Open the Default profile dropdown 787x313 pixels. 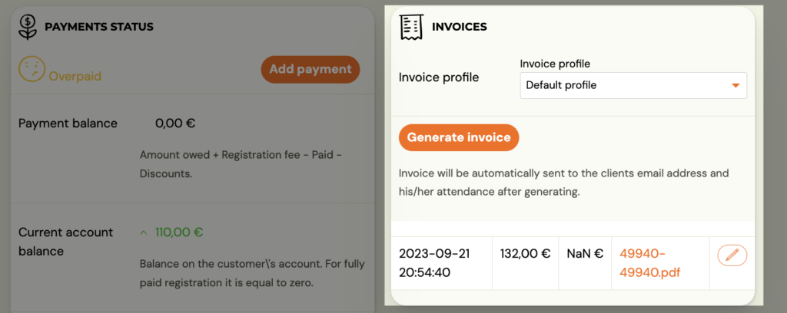(633, 85)
